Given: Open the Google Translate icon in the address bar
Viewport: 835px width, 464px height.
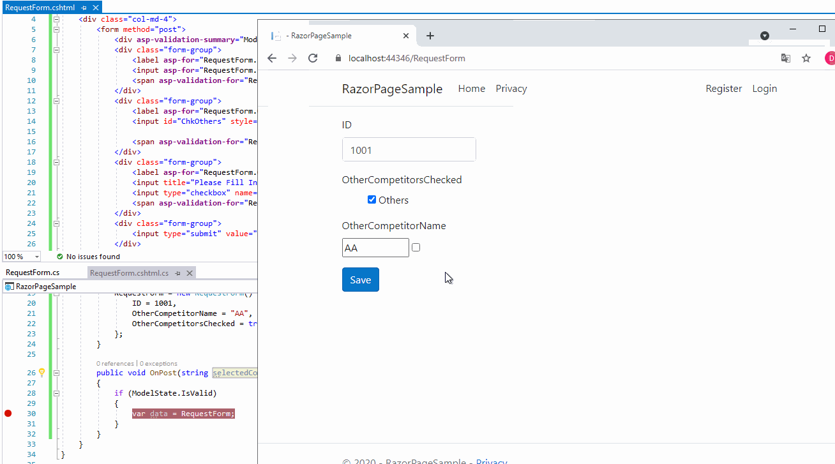Looking at the screenshot, I should point(785,57).
